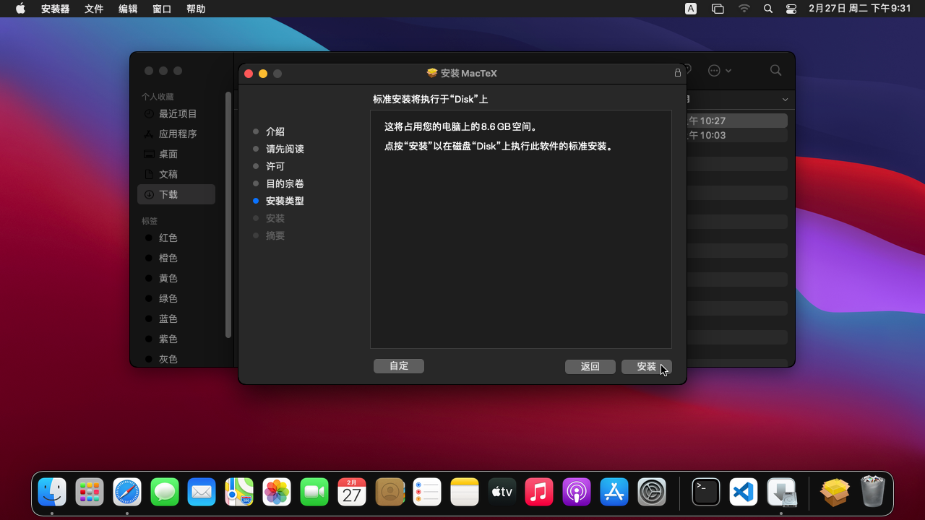
Task: Open Safari from the Dock
Action: (x=127, y=492)
